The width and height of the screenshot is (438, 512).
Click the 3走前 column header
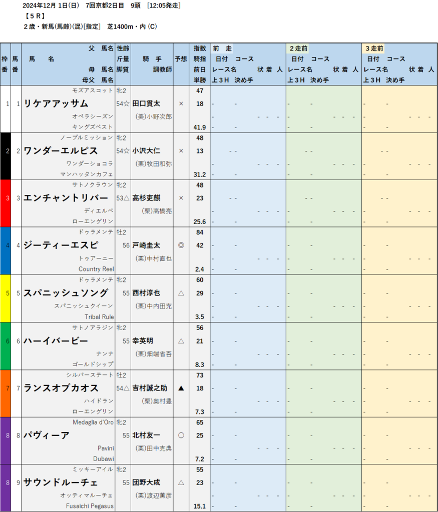(374, 48)
